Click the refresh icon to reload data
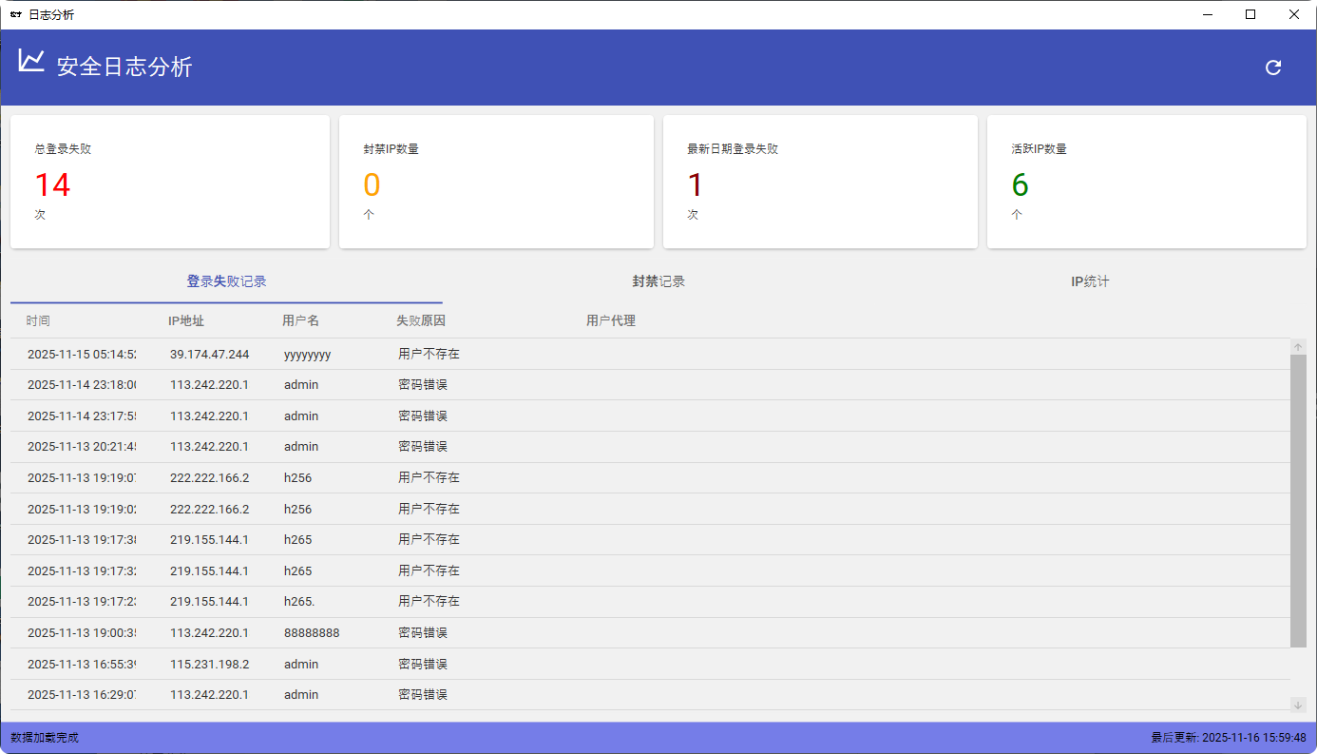The width and height of the screenshot is (1317, 754). click(1272, 67)
